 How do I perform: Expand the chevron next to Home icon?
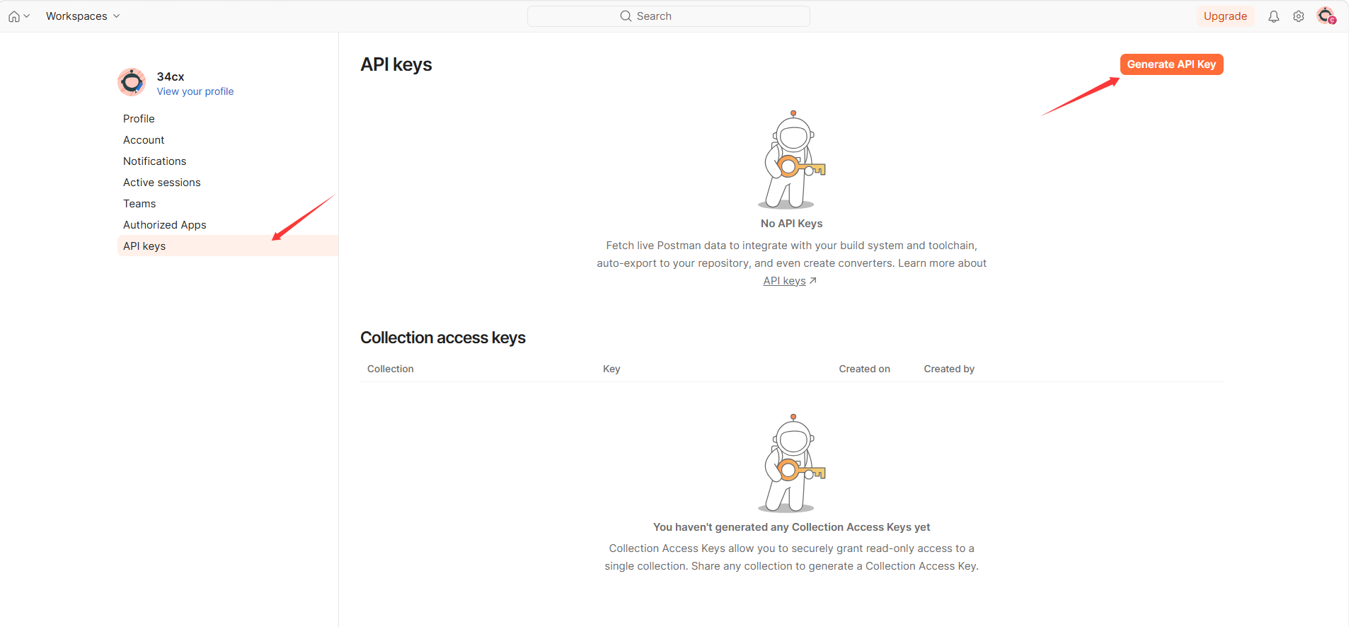point(27,16)
